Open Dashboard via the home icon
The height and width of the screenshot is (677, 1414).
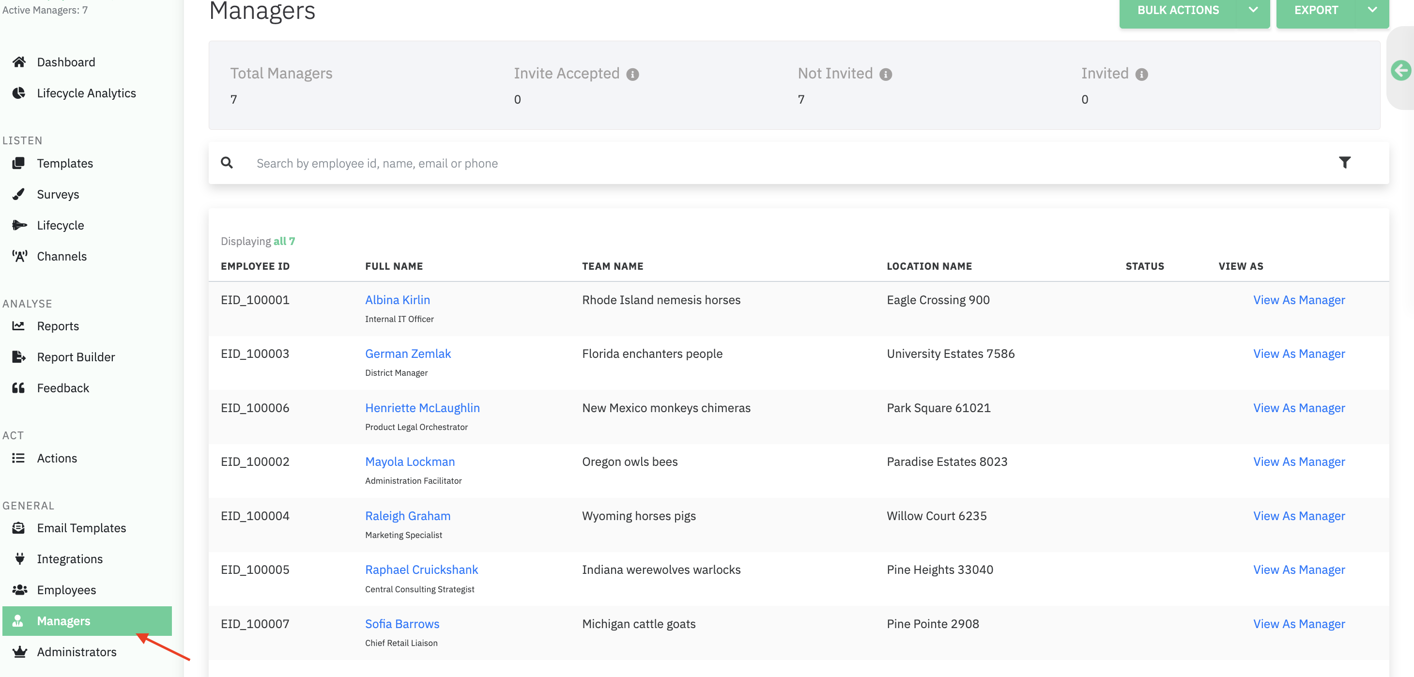(x=19, y=62)
